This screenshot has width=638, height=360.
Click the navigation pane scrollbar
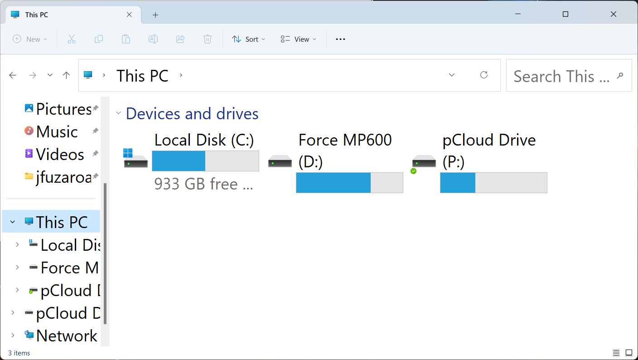coord(105,253)
